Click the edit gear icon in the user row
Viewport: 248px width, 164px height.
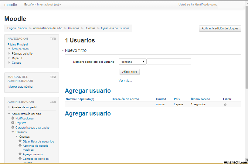tap(225, 105)
